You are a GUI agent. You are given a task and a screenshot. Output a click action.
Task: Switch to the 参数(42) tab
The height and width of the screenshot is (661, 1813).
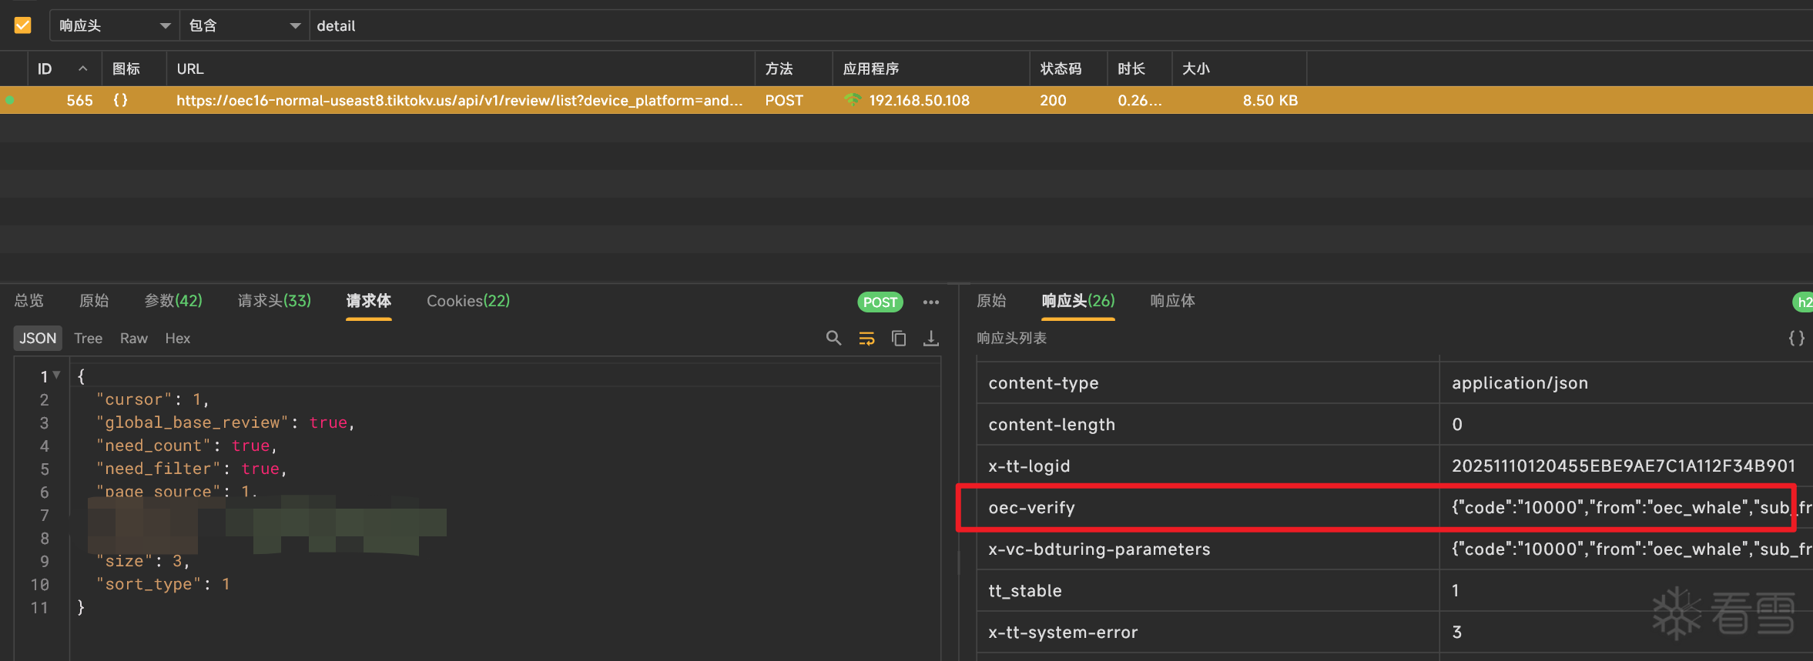click(x=173, y=301)
